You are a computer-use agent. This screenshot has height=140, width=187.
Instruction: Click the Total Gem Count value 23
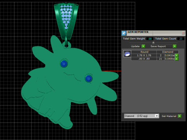point(181,38)
